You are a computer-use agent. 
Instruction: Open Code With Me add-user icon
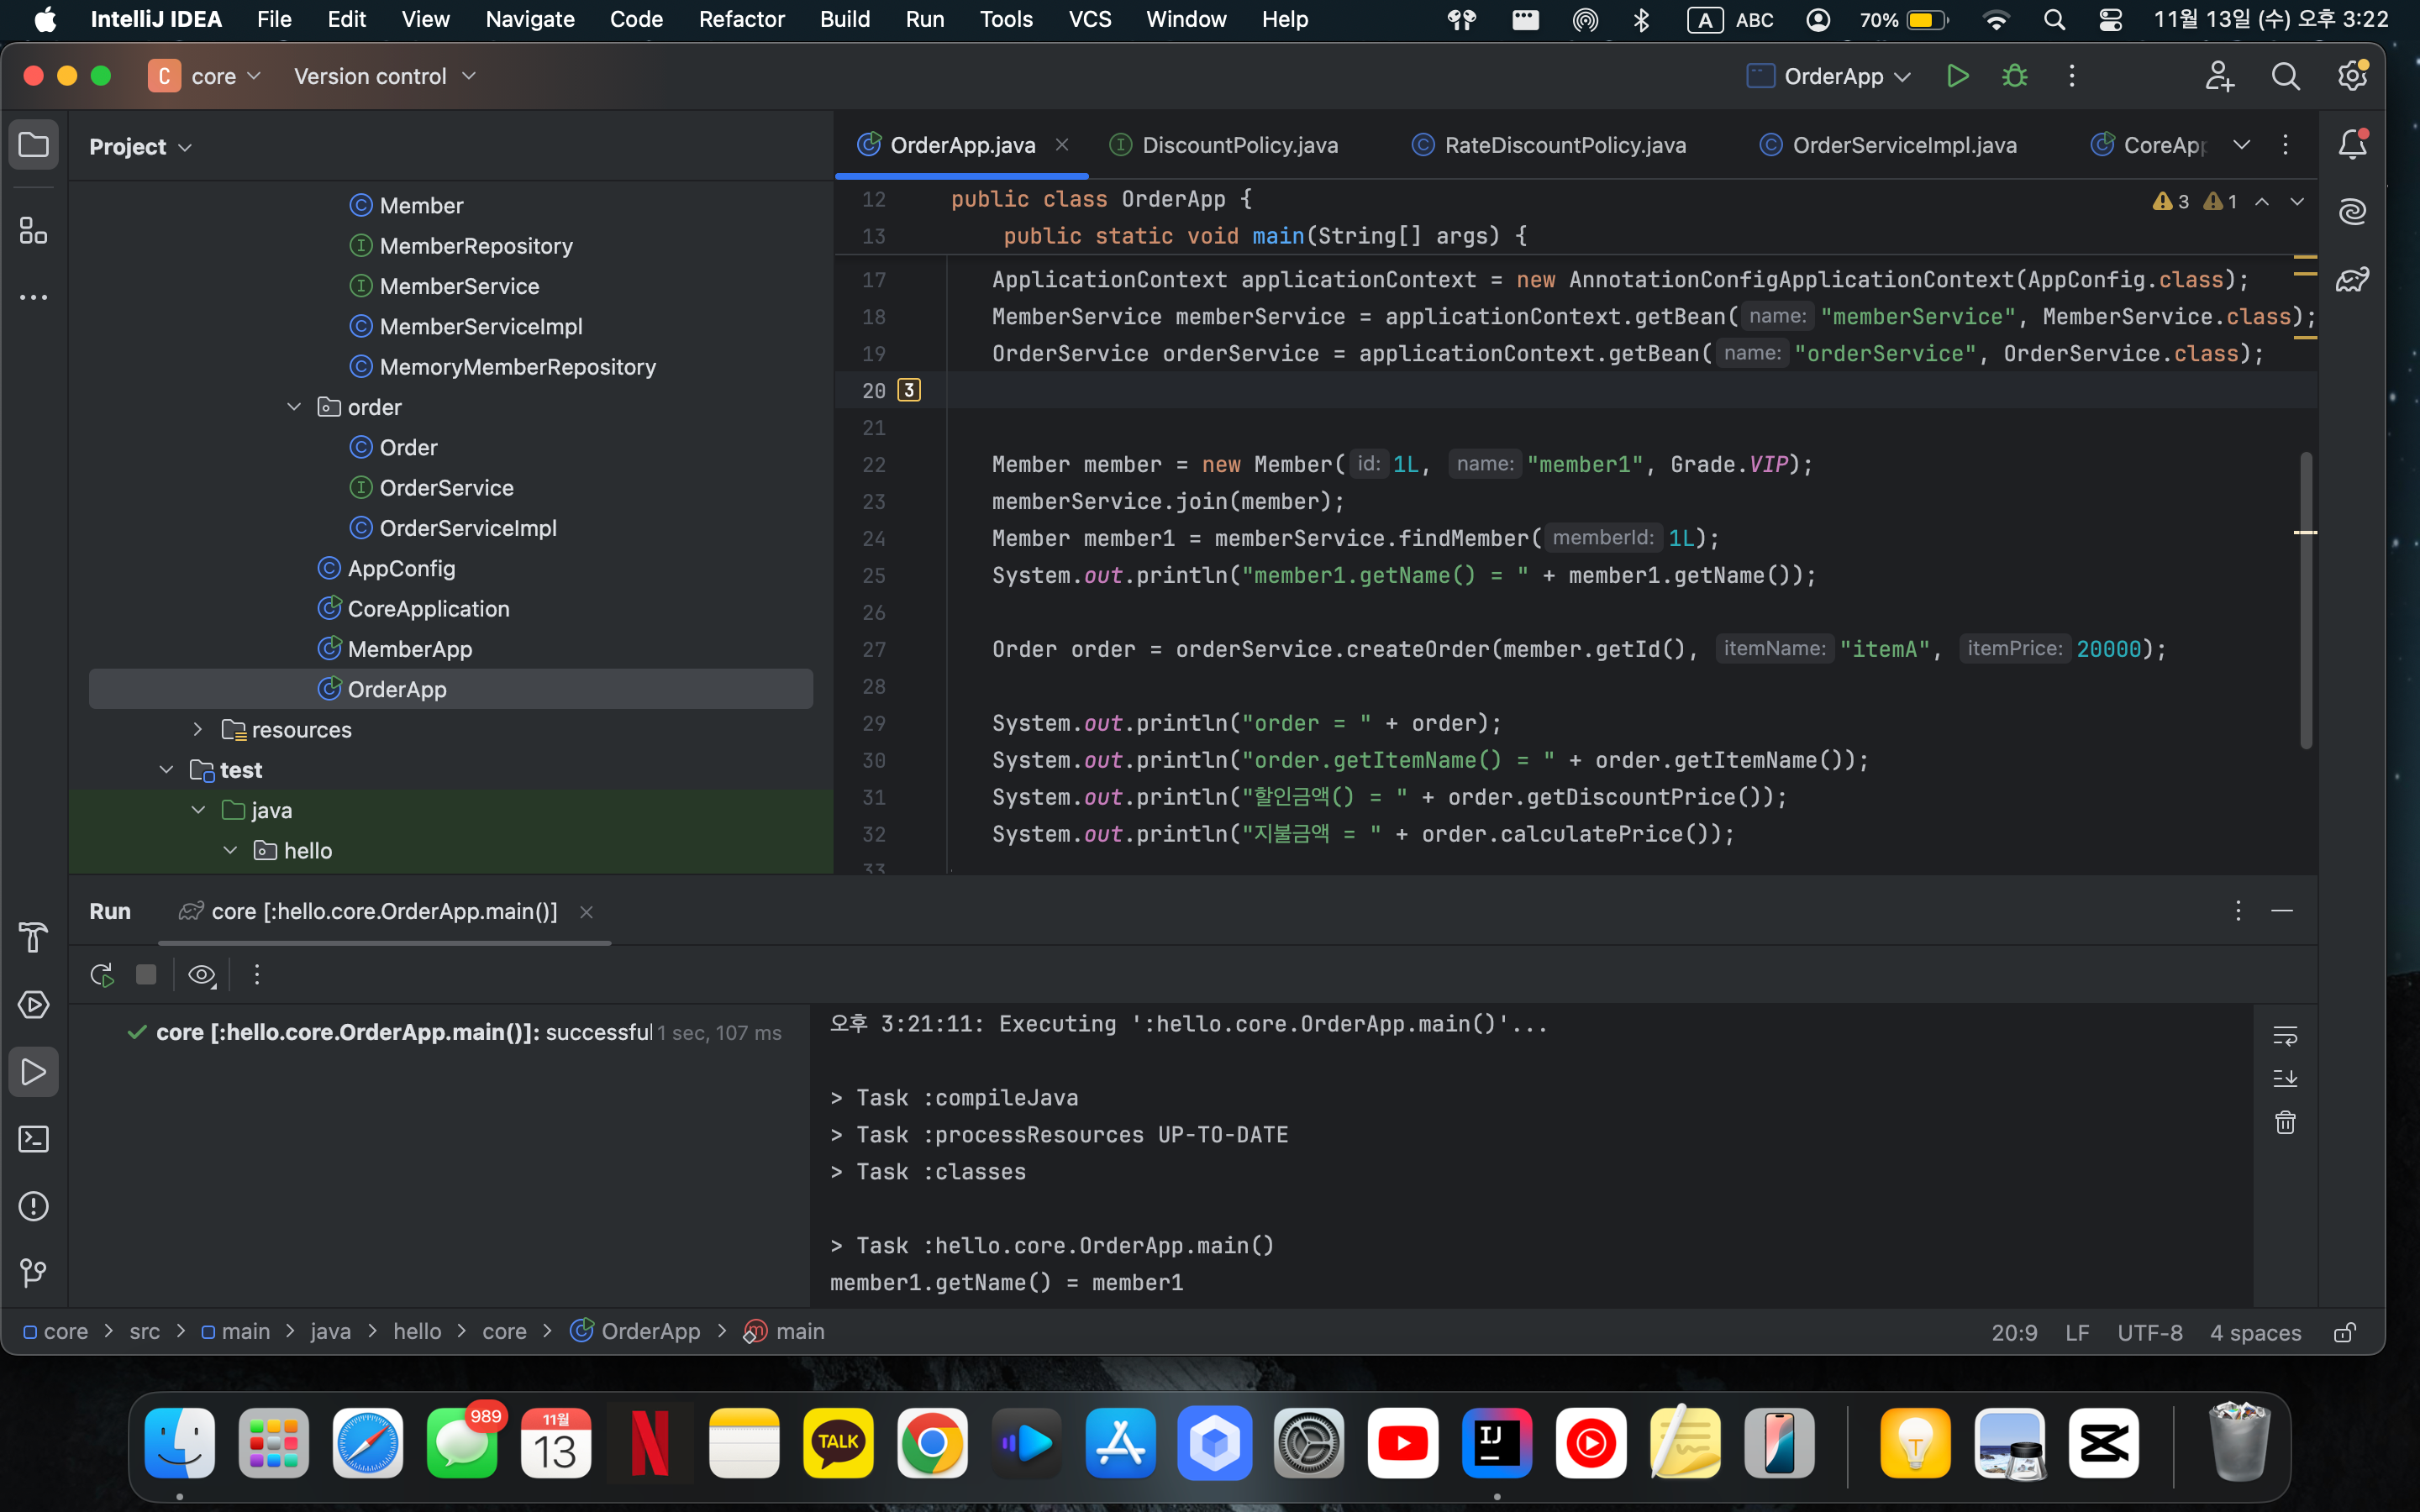2219,76
